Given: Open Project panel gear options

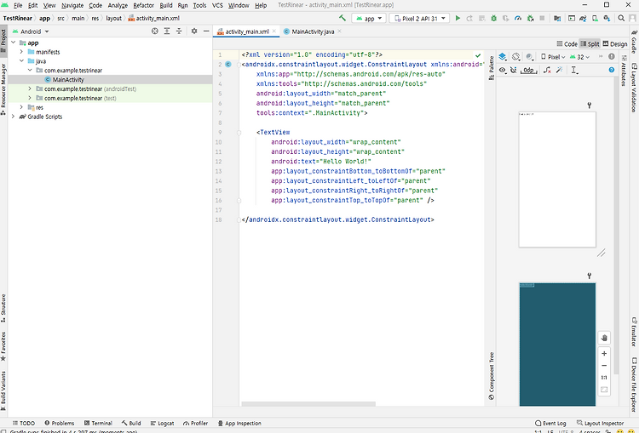Looking at the screenshot, I should 194,31.
